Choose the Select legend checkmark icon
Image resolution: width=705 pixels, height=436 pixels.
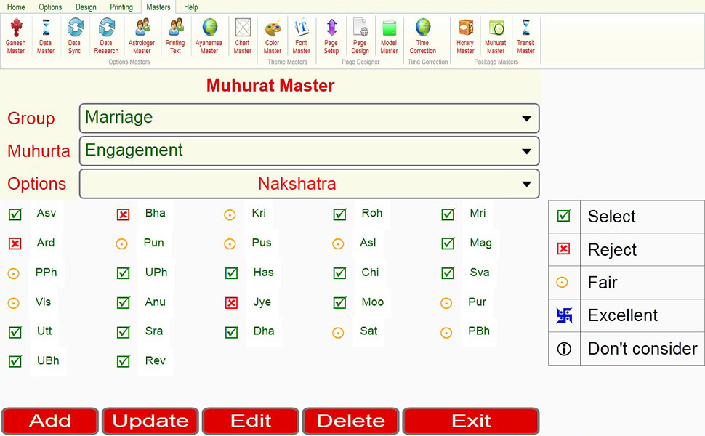pyautogui.click(x=564, y=217)
